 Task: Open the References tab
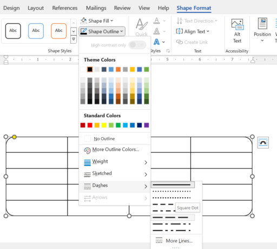pyautogui.click(x=65, y=8)
